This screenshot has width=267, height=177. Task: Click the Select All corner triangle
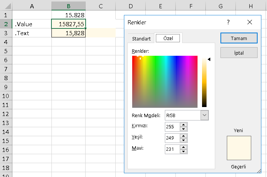[8, 6]
